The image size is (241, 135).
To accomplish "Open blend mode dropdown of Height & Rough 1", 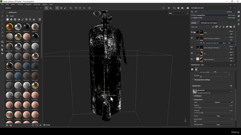I will click(231, 58).
